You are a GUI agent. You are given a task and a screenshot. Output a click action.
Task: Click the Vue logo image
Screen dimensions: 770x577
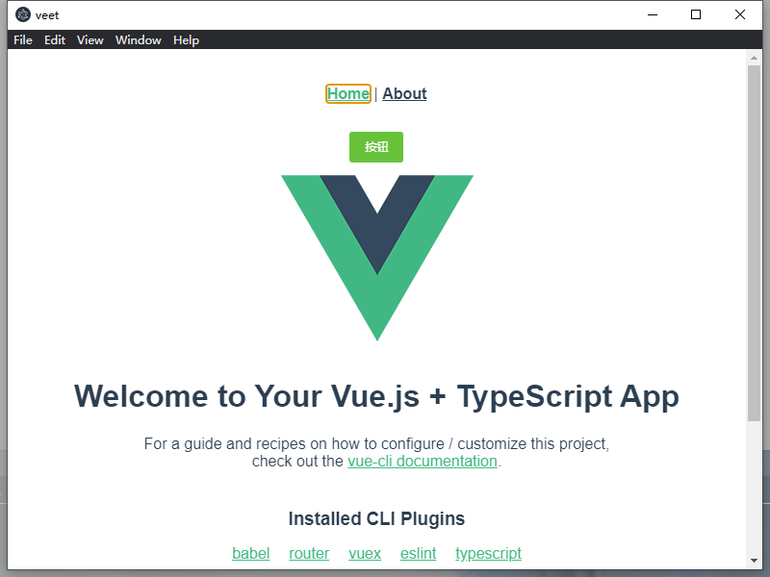(x=377, y=258)
